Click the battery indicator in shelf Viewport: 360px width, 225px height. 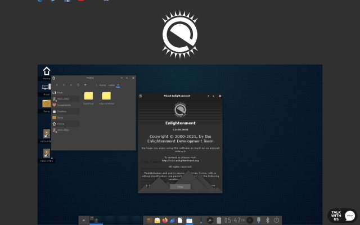(x=219, y=220)
